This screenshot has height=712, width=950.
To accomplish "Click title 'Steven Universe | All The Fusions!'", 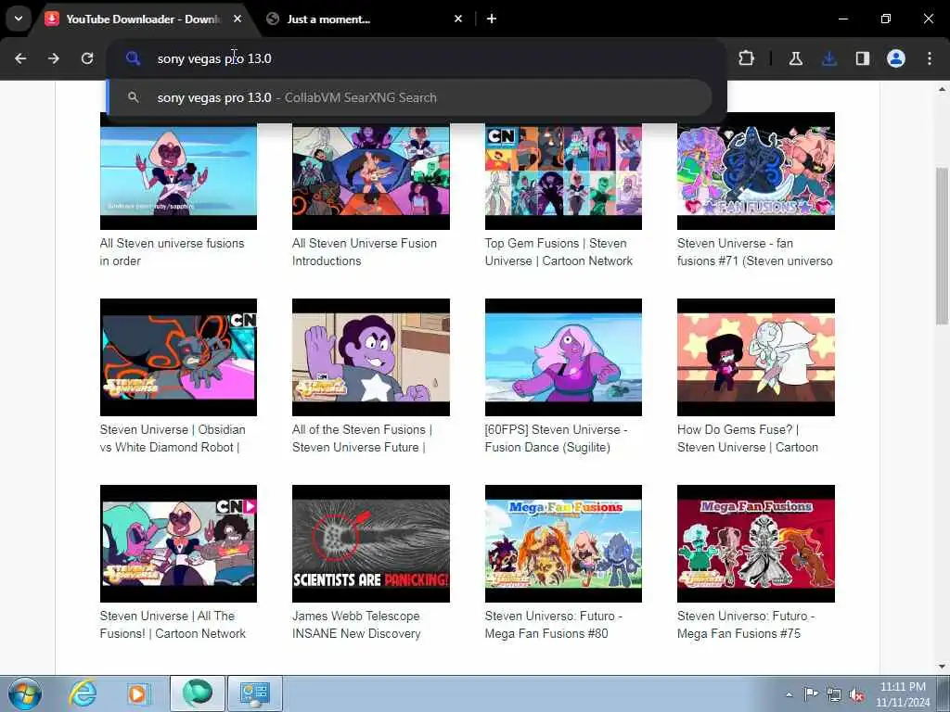I will coord(173,625).
